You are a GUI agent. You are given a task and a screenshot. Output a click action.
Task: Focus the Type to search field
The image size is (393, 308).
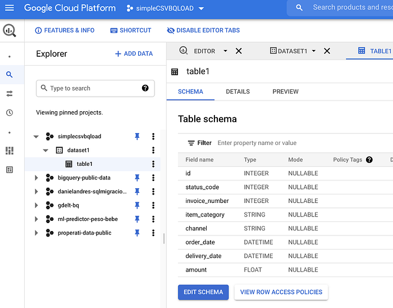pyautogui.click(x=95, y=88)
